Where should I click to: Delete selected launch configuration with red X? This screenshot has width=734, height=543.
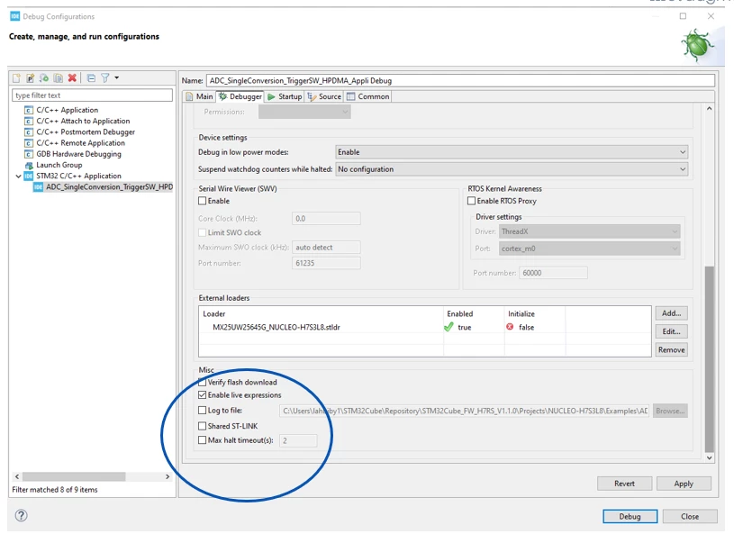click(72, 78)
